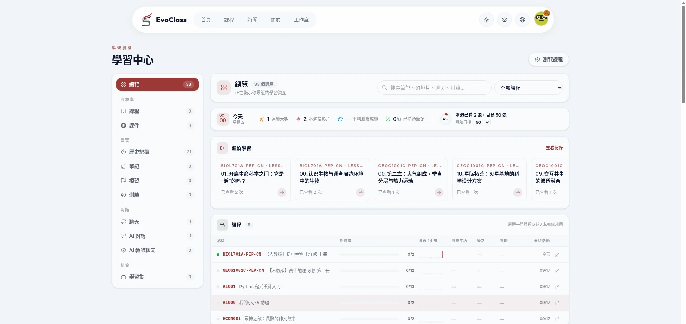
Task: Select 新聞 in the top navigation
Action: pyautogui.click(x=252, y=20)
